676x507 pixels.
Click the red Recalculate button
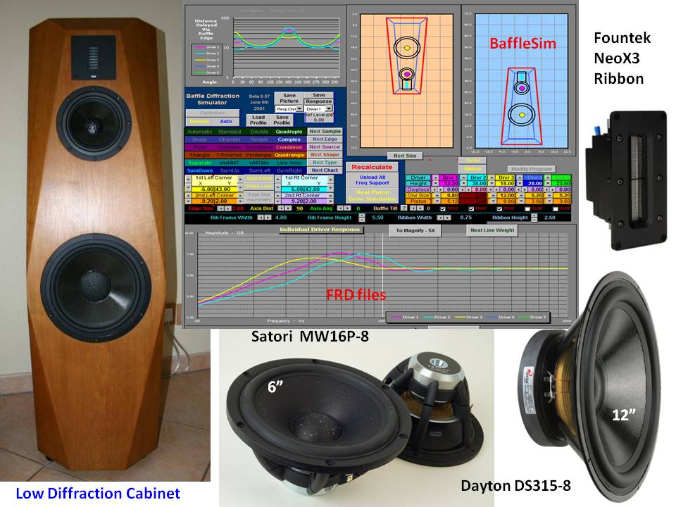[372, 167]
